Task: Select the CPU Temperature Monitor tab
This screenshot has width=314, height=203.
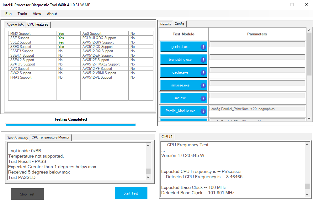Action: tap(51, 138)
